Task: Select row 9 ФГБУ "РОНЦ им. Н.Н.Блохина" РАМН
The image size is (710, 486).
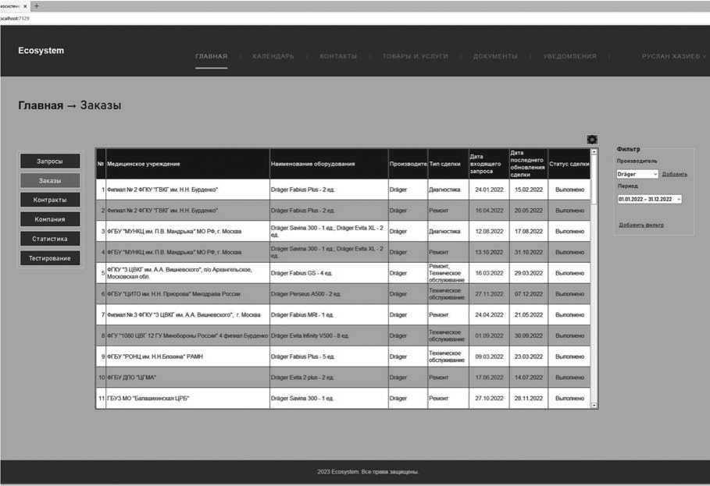Action: tap(187, 357)
